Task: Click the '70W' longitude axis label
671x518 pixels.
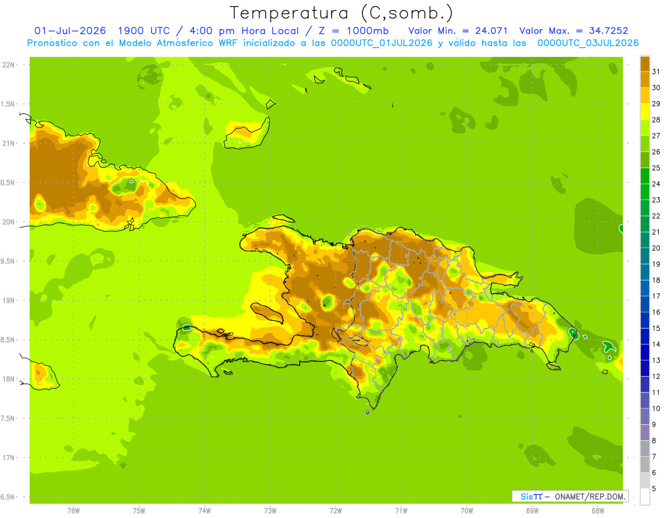Action: [467, 511]
